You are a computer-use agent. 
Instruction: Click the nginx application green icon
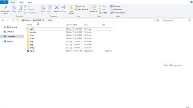[x=28, y=51]
